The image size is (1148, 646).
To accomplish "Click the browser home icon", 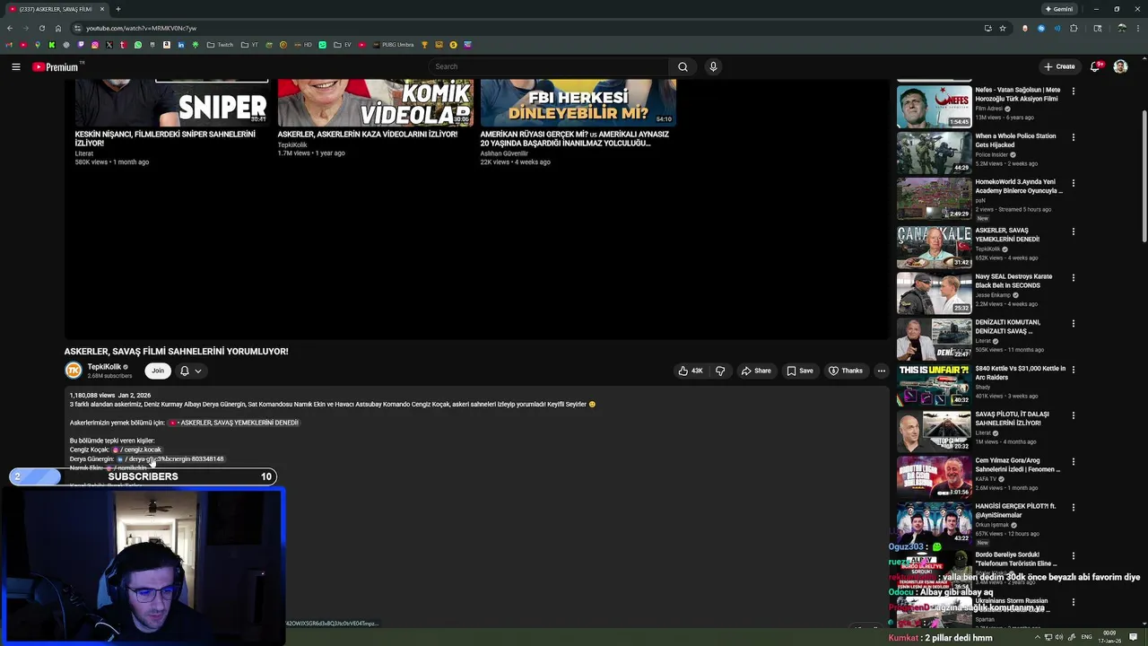I will coord(58,28).
